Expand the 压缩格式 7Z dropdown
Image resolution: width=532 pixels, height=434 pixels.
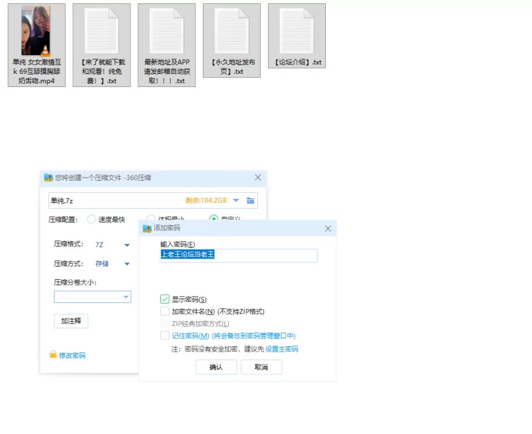click(x=126, y=245)
